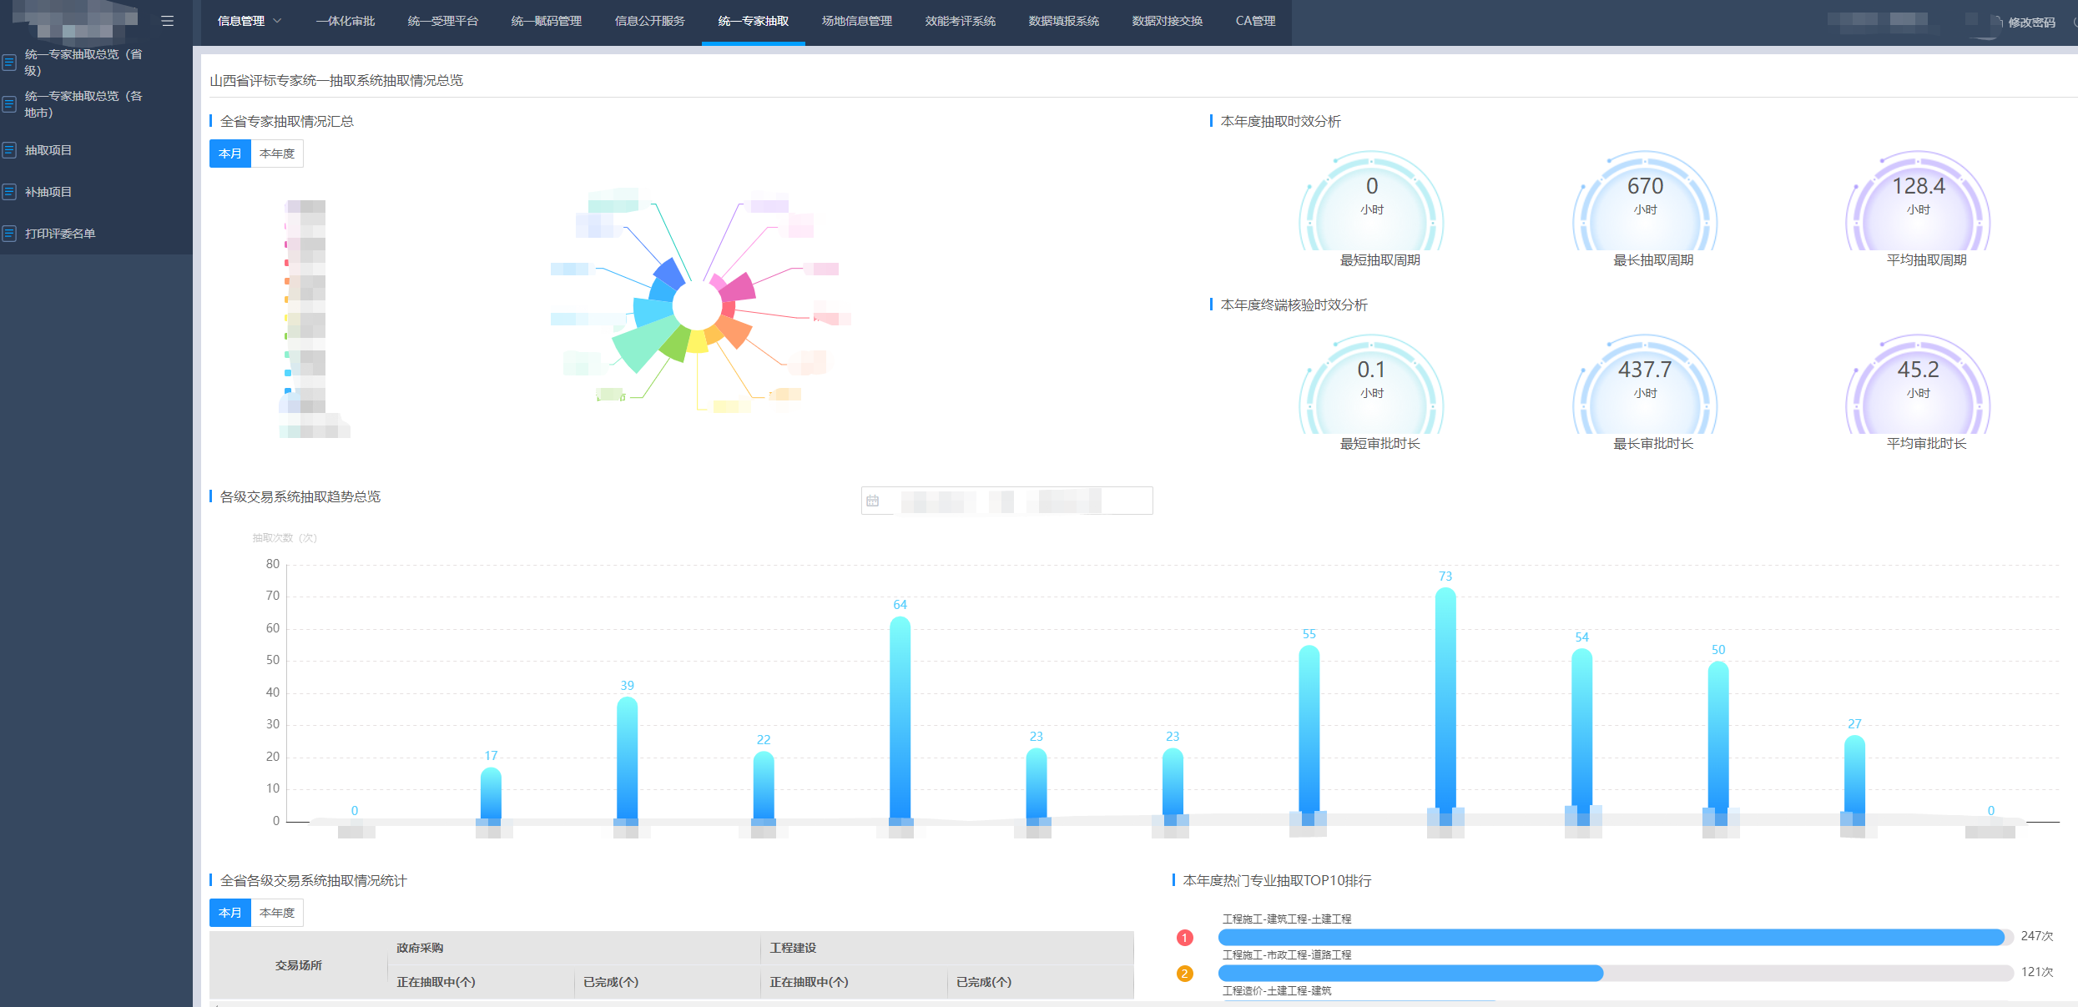
Task: Open the 信息公开服务 menu
Action: point(650,21)
